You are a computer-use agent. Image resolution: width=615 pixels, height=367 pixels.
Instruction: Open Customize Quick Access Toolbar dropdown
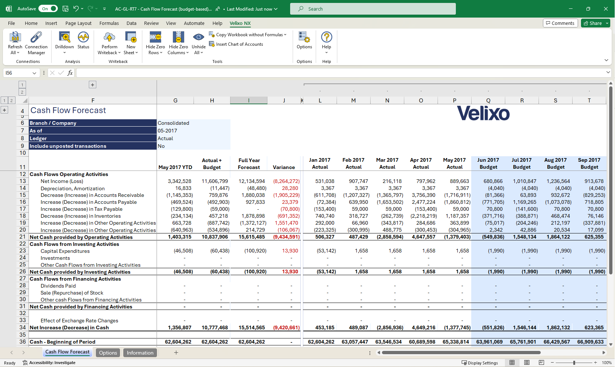coord(104,9)
